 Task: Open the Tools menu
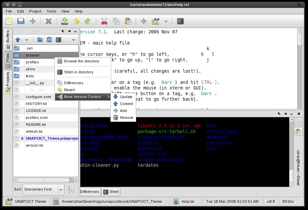click(x=51, y=11)
